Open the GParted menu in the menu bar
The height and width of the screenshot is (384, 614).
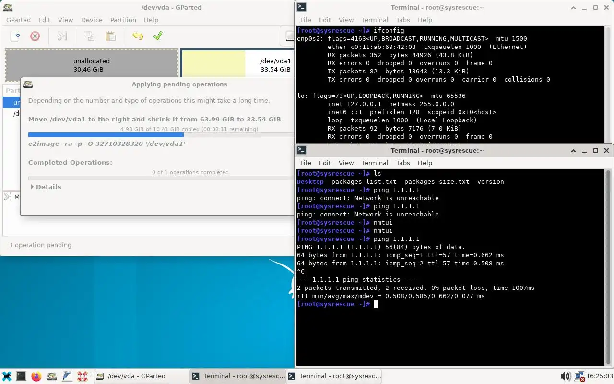[x=18, y=20]
